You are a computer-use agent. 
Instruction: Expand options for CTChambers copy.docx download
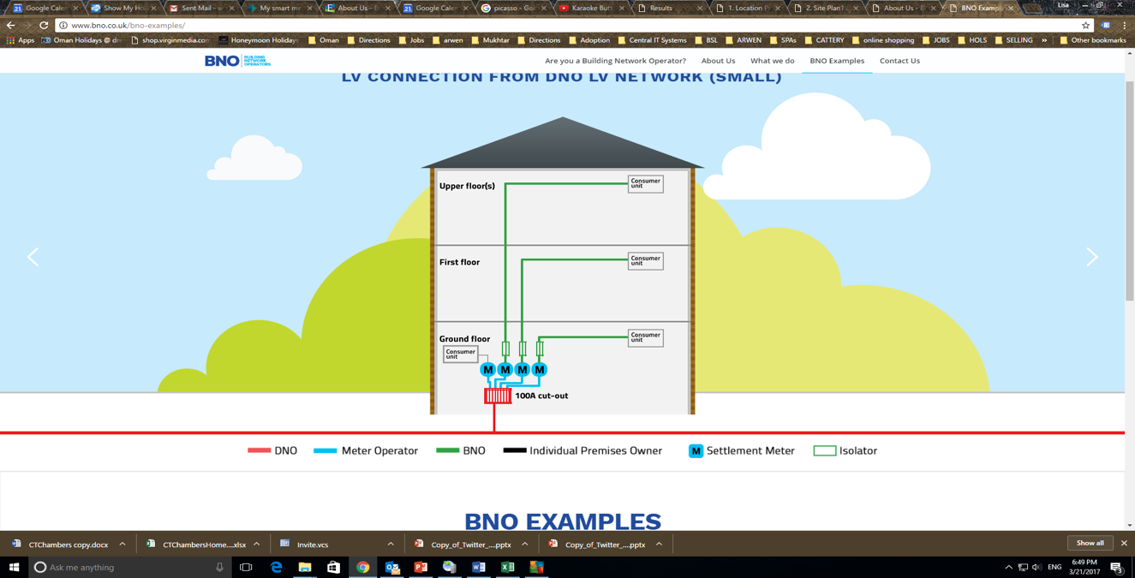[x=122, y=545]
